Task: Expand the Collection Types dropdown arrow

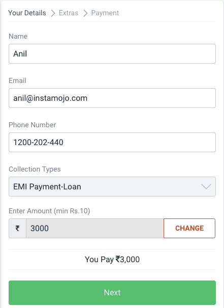Action: coord(206,186)
